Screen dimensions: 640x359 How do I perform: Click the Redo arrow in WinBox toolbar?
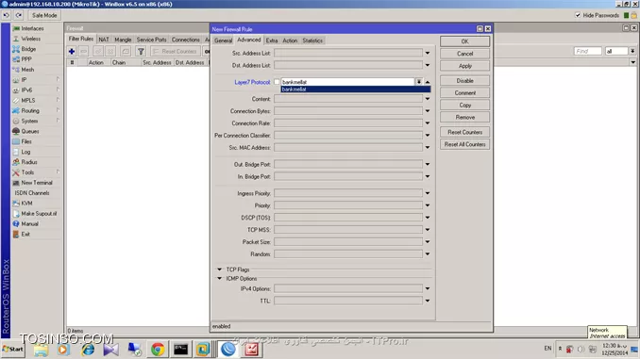click(x=19, y=15)
